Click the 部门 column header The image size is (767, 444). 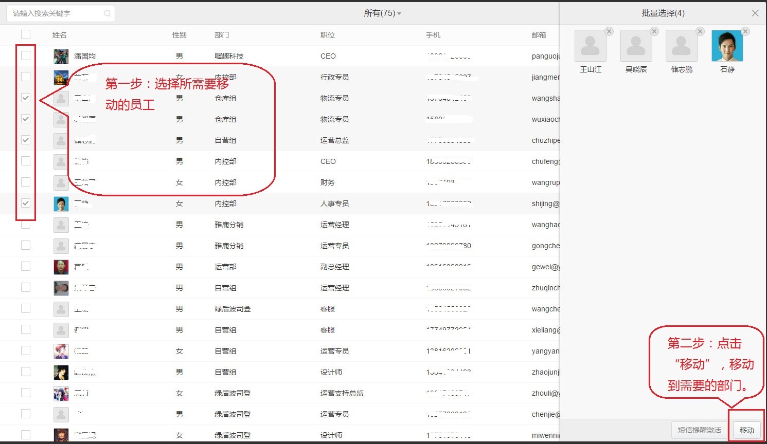(222, 35)
